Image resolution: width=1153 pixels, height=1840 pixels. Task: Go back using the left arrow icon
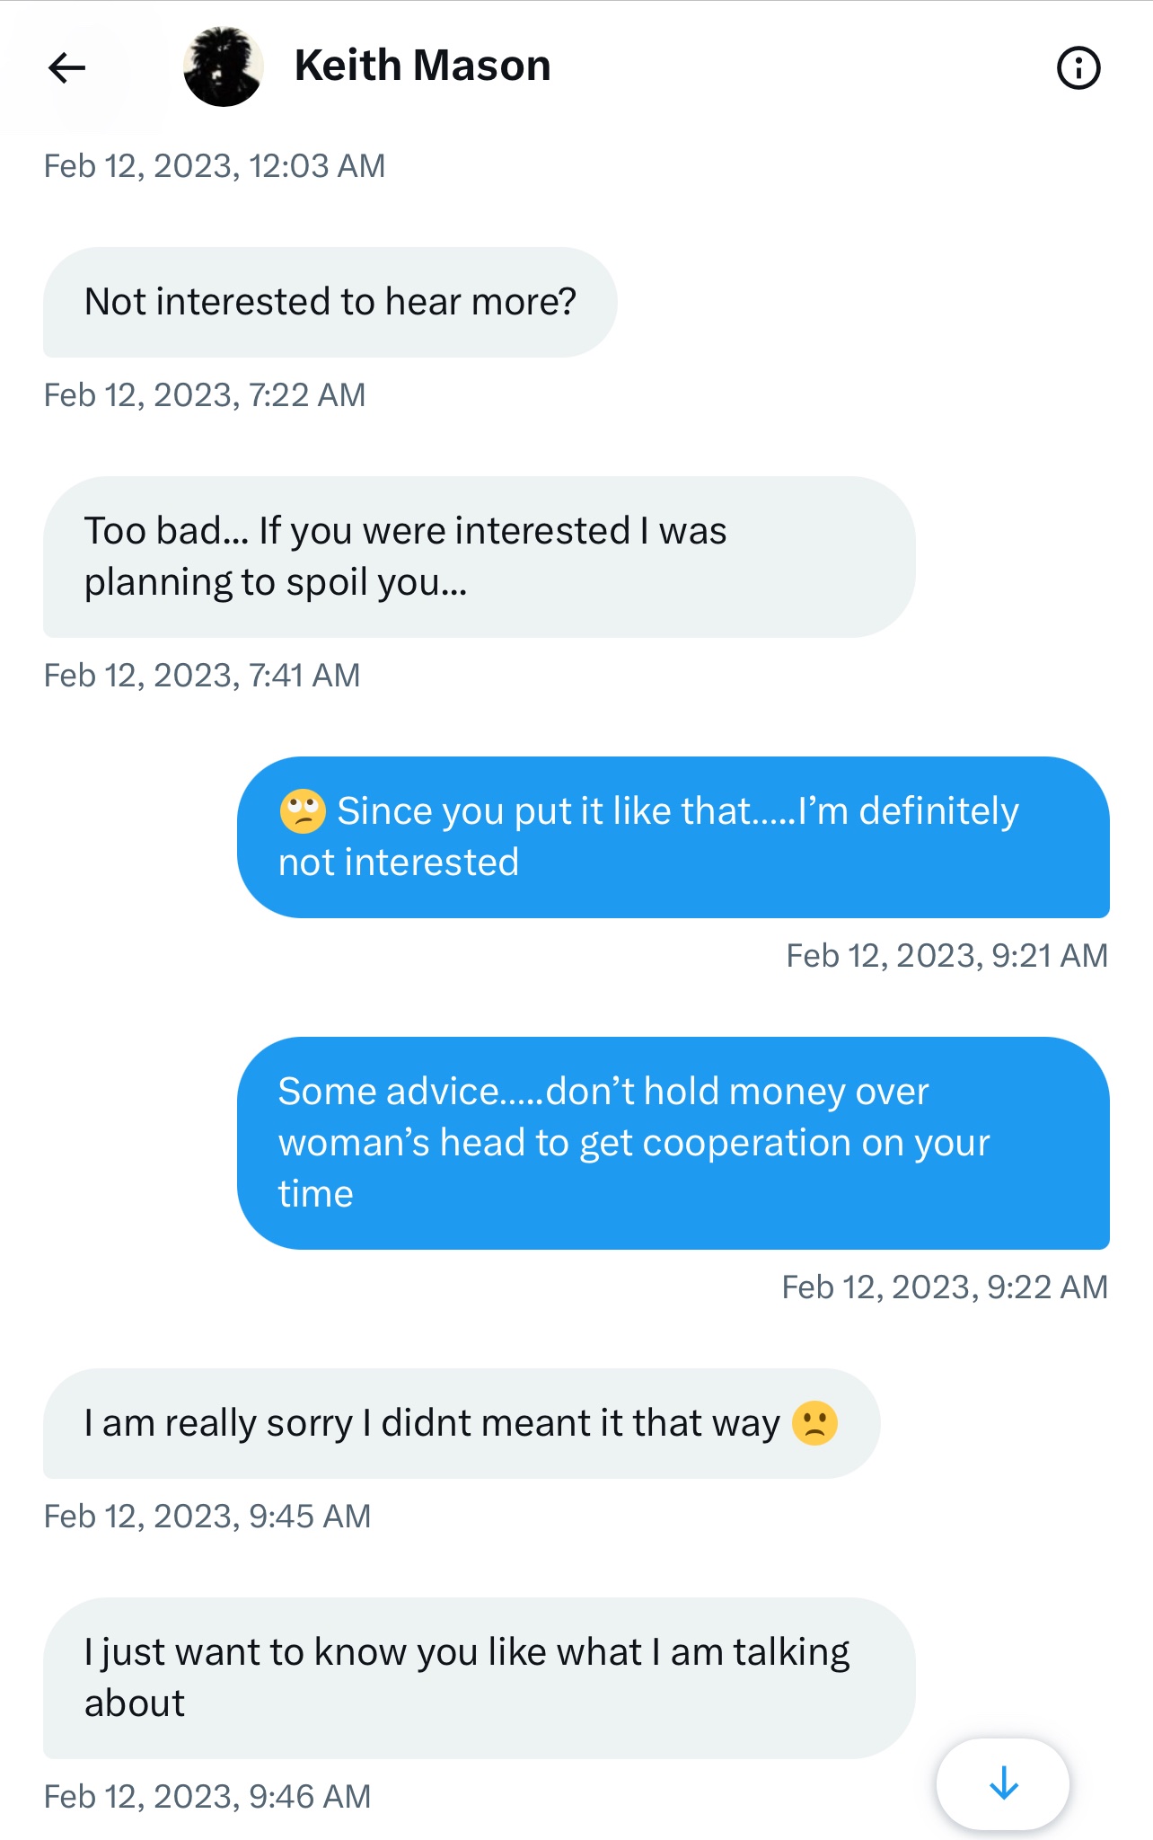[x=67, y=67]
